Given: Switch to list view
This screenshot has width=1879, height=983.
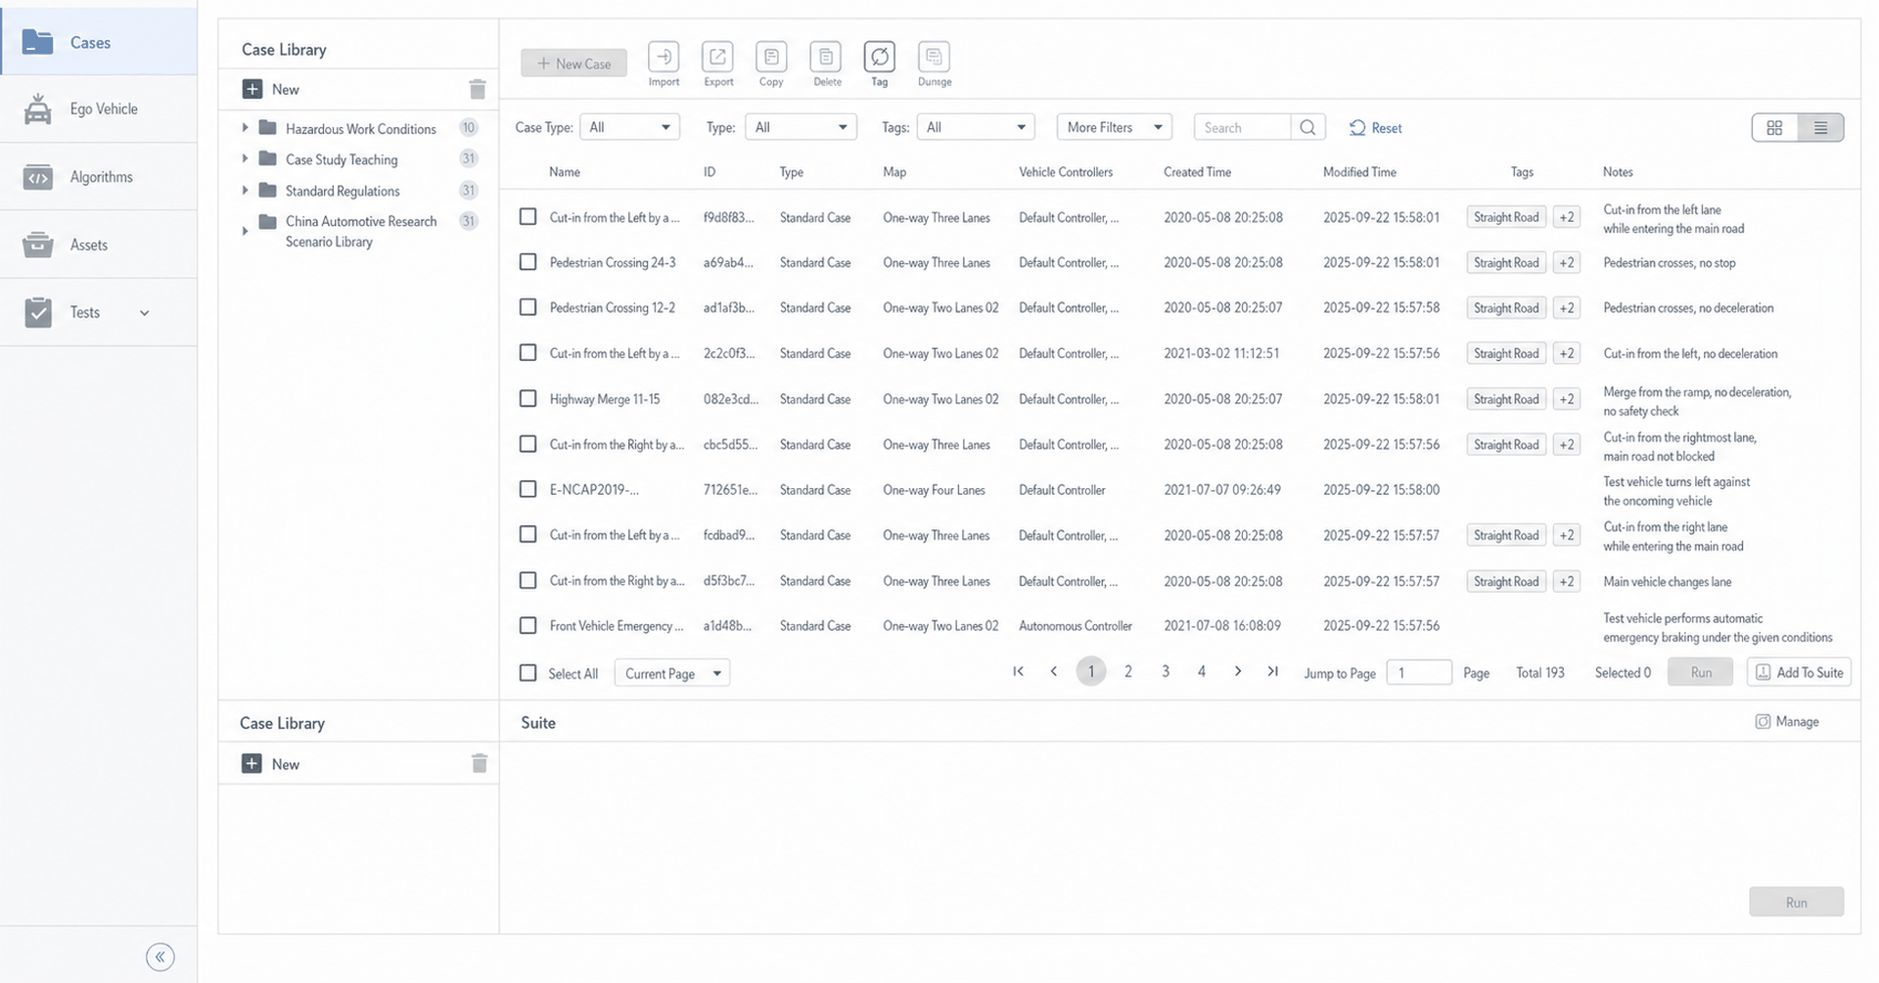Looking at the screenshot, I should 1820,128.
